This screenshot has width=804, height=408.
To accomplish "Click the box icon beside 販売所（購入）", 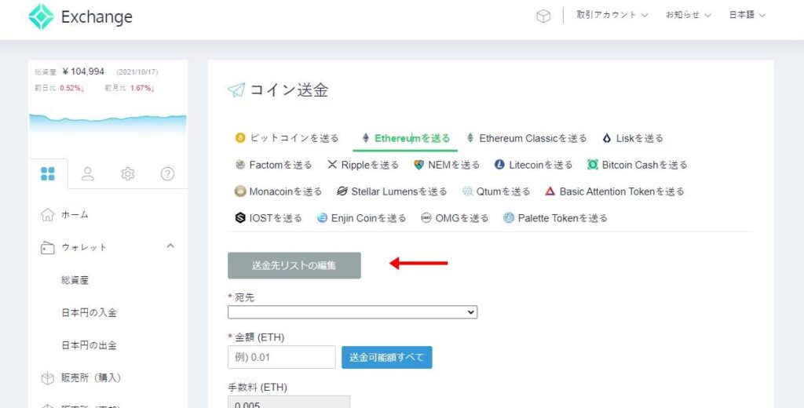I will pos(47,378).
